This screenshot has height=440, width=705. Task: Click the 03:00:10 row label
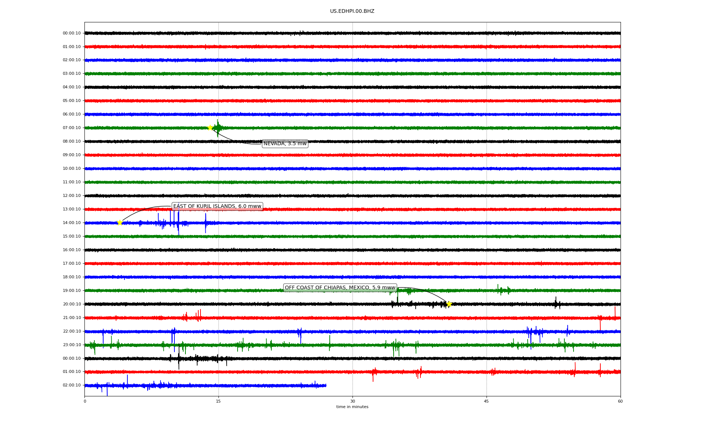pos(72,74)
